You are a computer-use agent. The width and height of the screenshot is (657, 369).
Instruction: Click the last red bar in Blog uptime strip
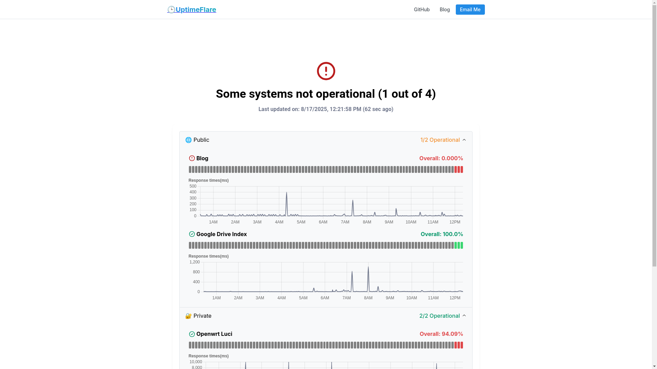462,169
